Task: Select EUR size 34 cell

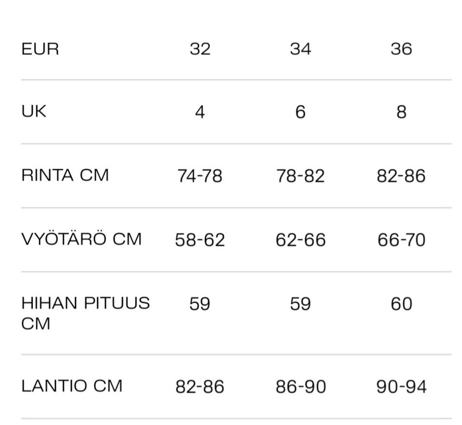Action: point(300,49)
